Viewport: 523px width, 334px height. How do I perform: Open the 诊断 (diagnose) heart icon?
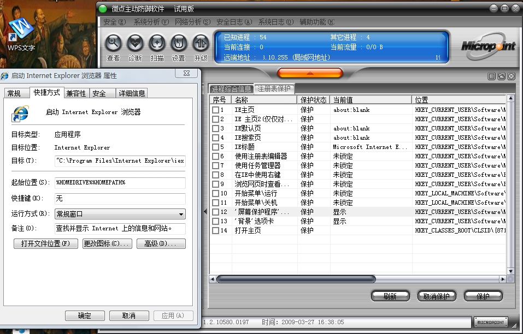(x=135, y=43)
